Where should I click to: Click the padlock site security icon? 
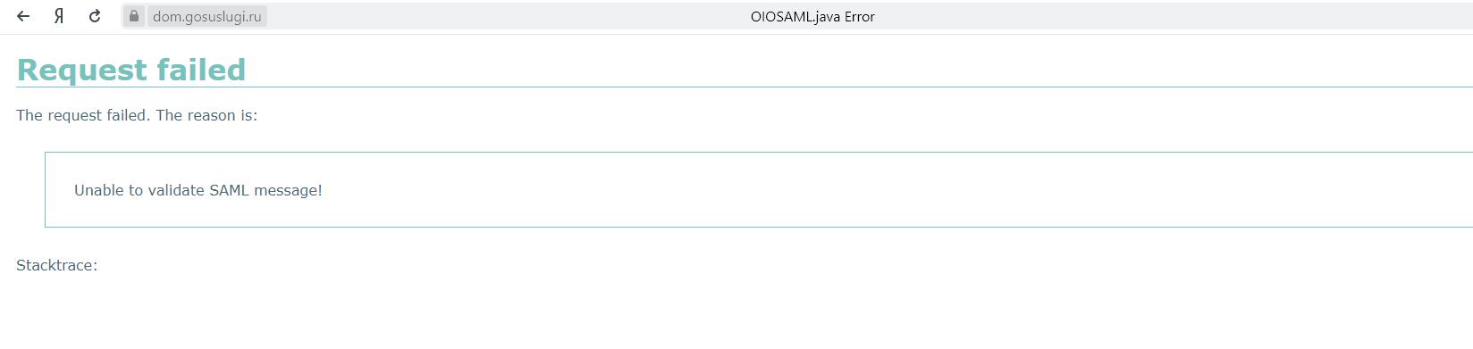[133, 16]
